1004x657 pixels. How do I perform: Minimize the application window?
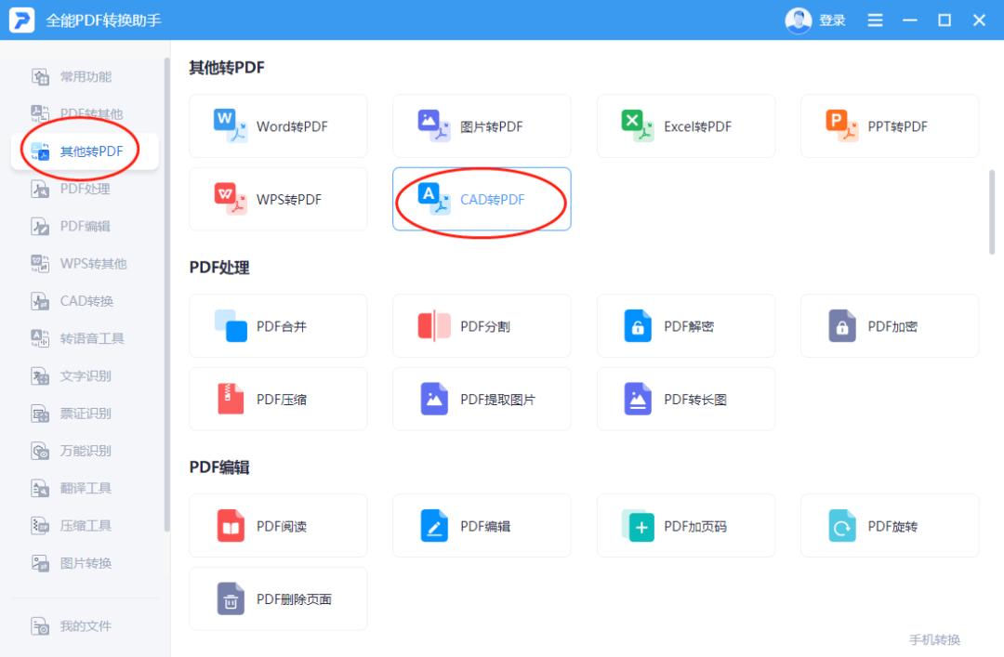(x=909, y=20)
